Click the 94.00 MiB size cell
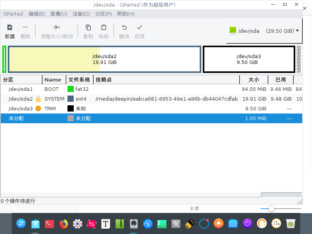This screenshot has height=234, width=312. point(254,89)
